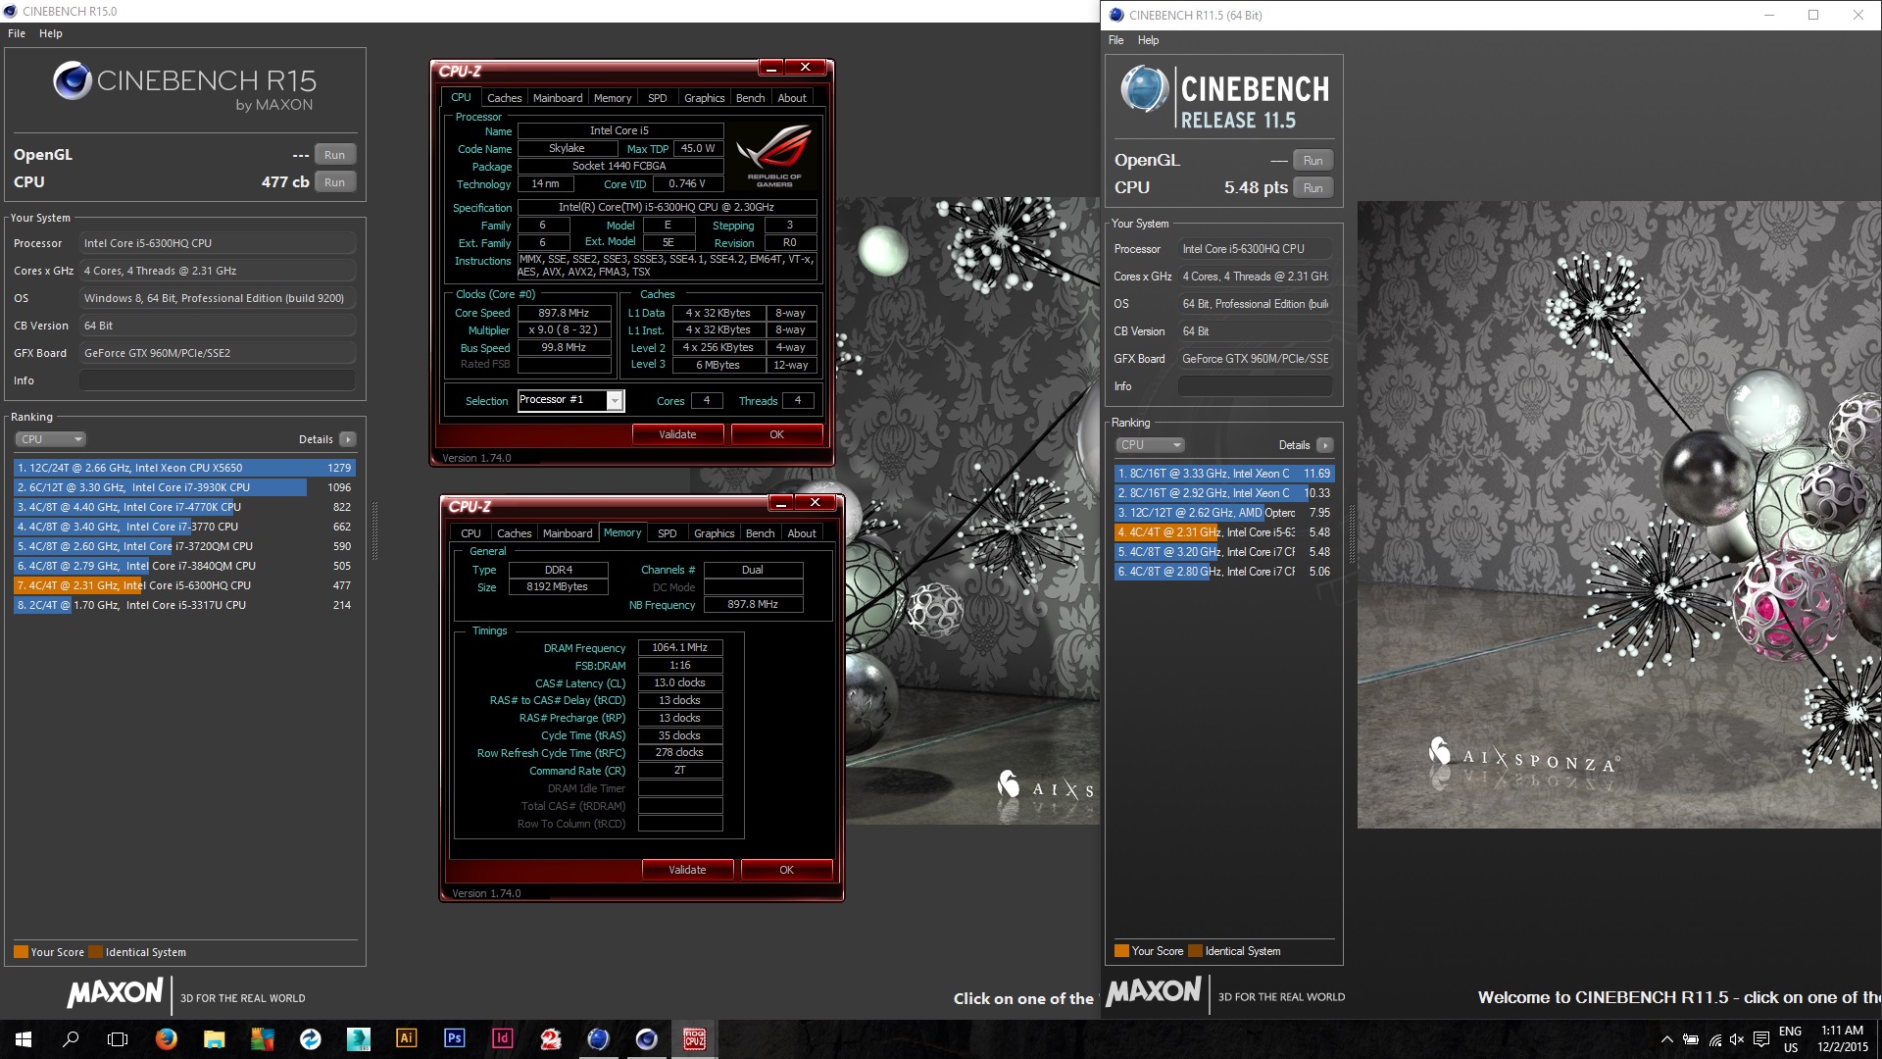This screenshot has height=1059, width=1882.
Task: Click Validate in lower CPU-Z Memory window
Action: tap(687, 870)
